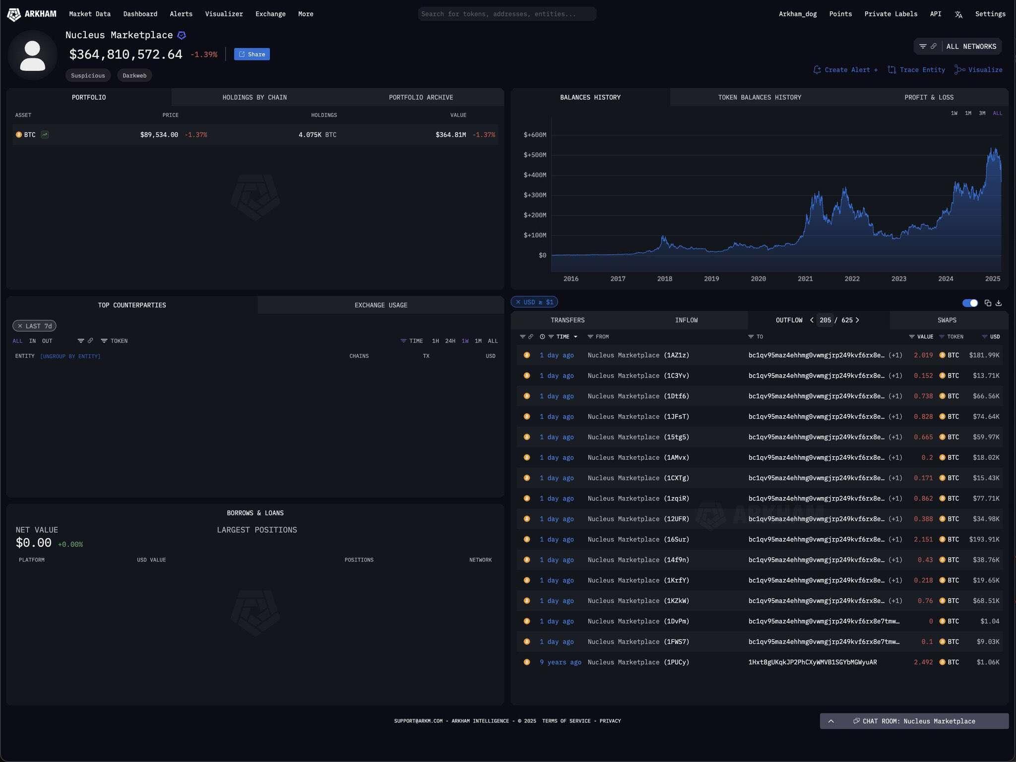1016x762 pixels.
Task: Click the network filter icon beside ALL NETWORKS
Action: pos(923,46)
